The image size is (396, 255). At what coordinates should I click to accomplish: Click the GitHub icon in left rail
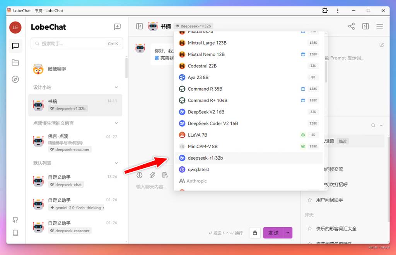[15, 220]
